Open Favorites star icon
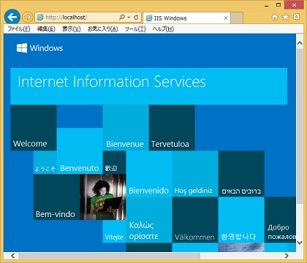Screen dimensions: 307x263 click(x=286, y=17)
